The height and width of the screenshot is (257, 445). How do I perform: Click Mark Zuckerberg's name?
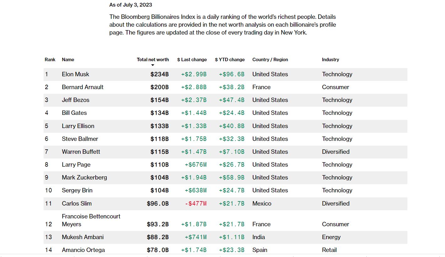[x=84, y=178]
